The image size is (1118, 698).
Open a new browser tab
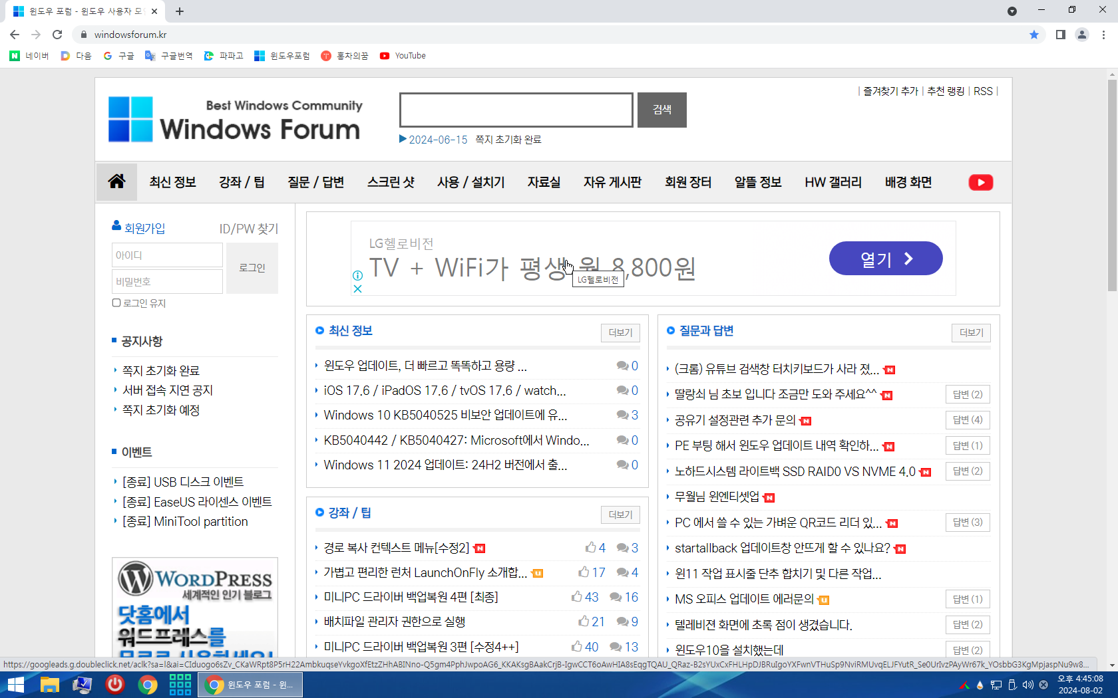coord(180,11)
